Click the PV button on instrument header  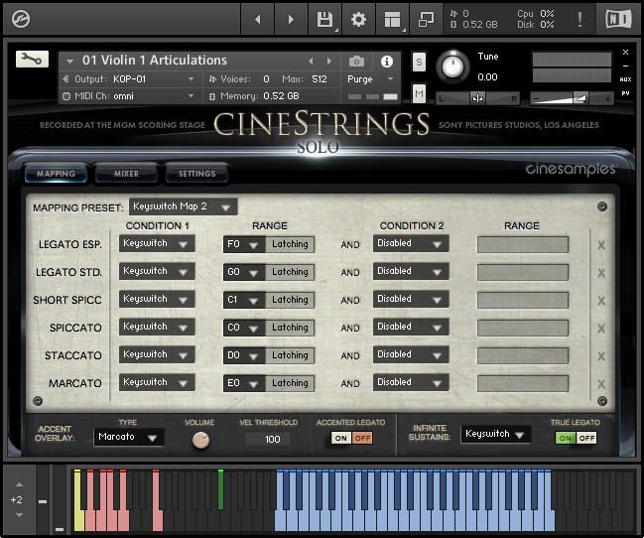pyautogui.click(x=625, y=93)
